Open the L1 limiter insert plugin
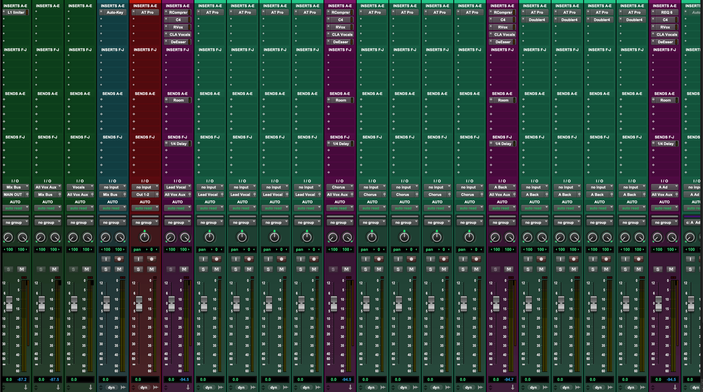This screenshot has width=703, height=392. [16, 12]
